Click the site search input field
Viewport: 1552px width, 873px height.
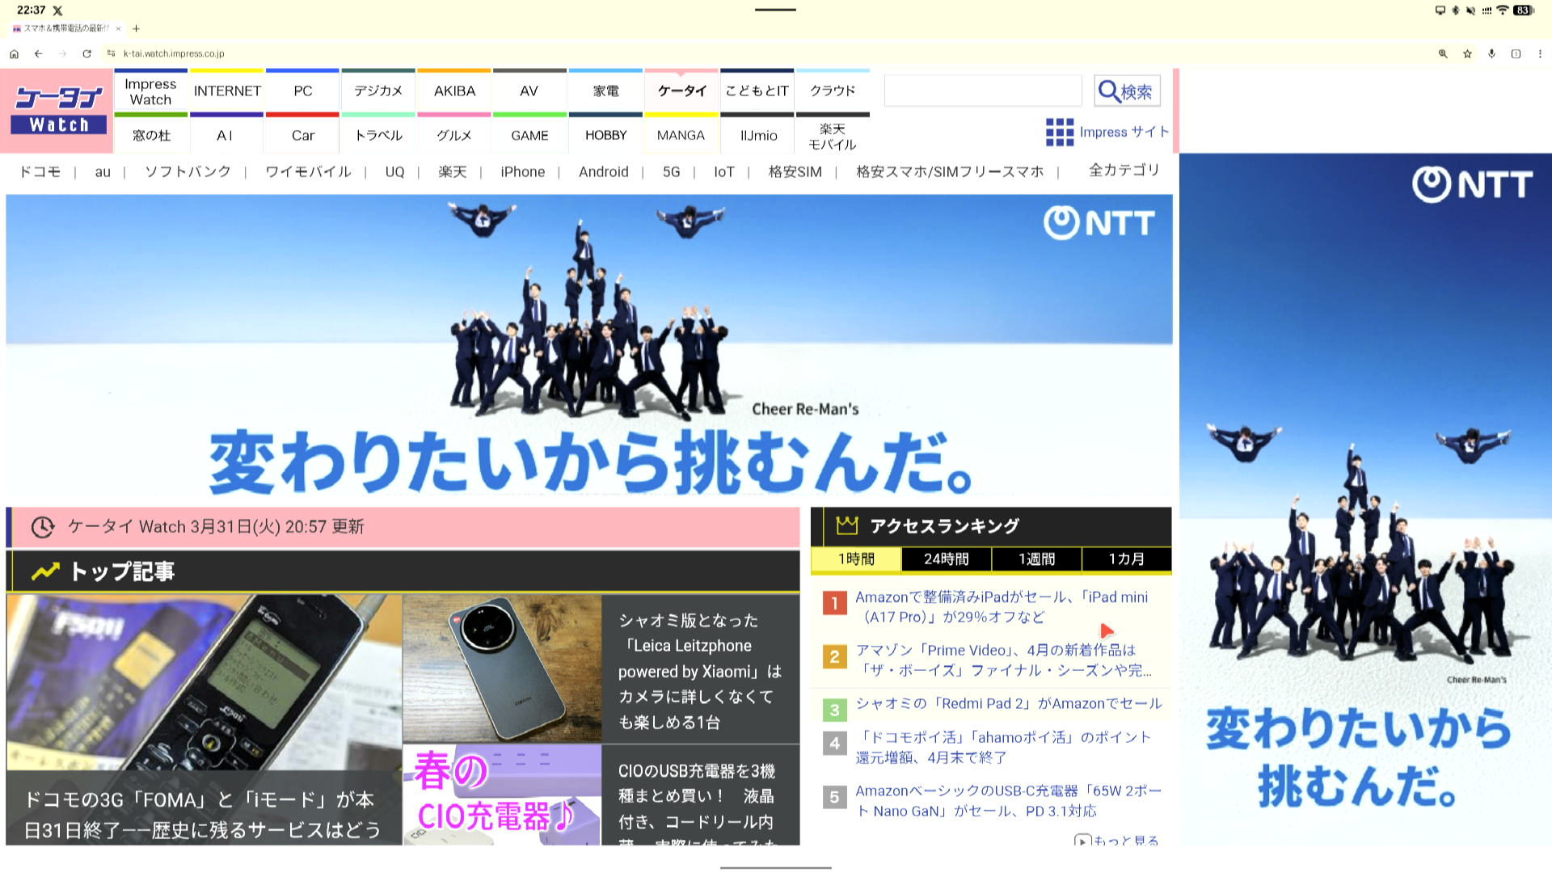[x=982, y=91]
